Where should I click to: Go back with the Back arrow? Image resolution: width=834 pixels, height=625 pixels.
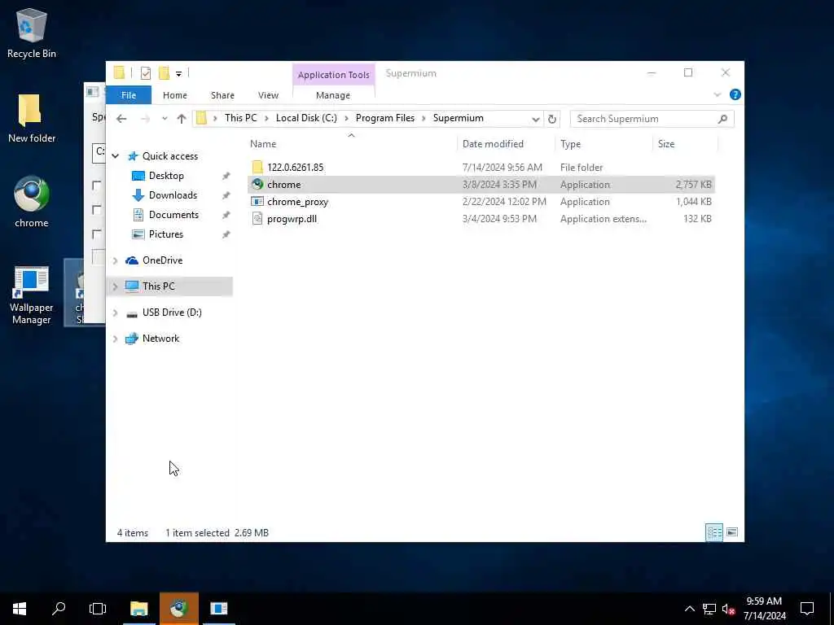[x=121, y=119]
